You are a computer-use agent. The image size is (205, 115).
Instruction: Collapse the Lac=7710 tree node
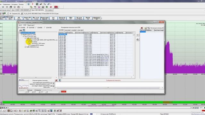coord(23,36)
